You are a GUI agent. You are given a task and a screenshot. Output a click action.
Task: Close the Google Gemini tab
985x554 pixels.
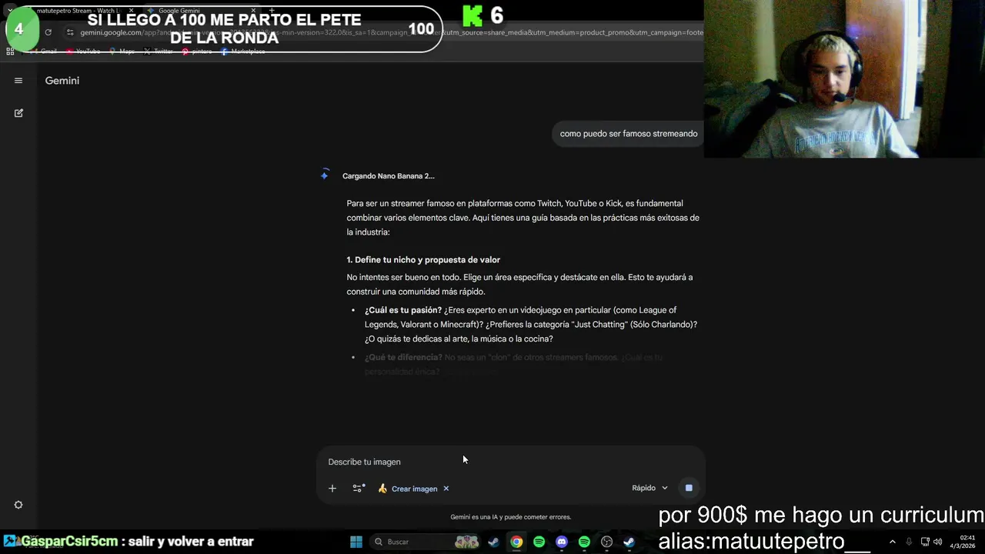[x=255, y=11]
